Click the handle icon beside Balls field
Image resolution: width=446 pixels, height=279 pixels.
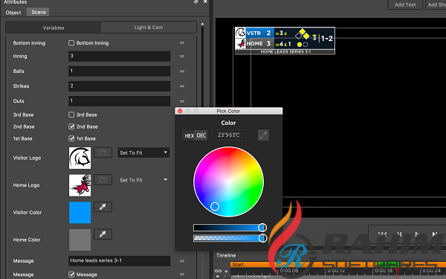pyautogui.click(x=182, y=71)
